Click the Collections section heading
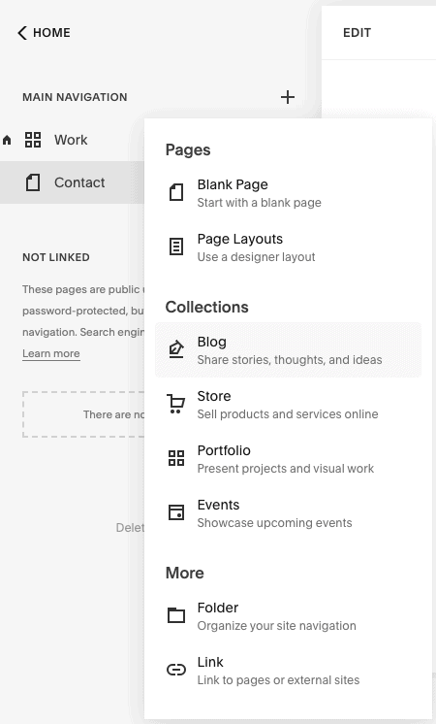The width and height of the screenshot is (436, 724). pos(206,307)
